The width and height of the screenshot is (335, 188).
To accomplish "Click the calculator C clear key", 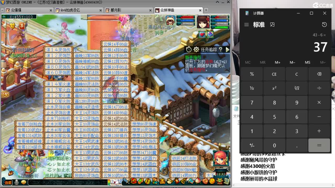I will tap(297, 74).
